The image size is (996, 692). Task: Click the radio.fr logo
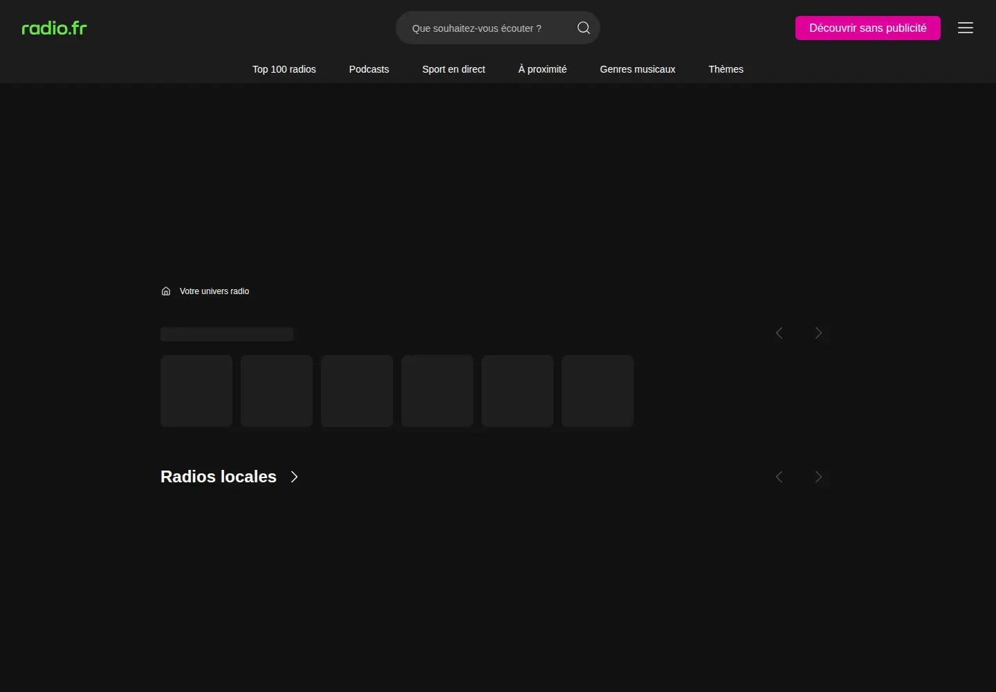pos(54,28)
